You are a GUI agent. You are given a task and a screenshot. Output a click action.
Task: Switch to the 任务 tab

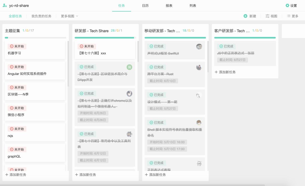coord(121,6)
